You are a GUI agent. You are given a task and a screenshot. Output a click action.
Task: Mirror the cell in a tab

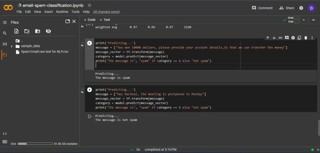[299, 38]
